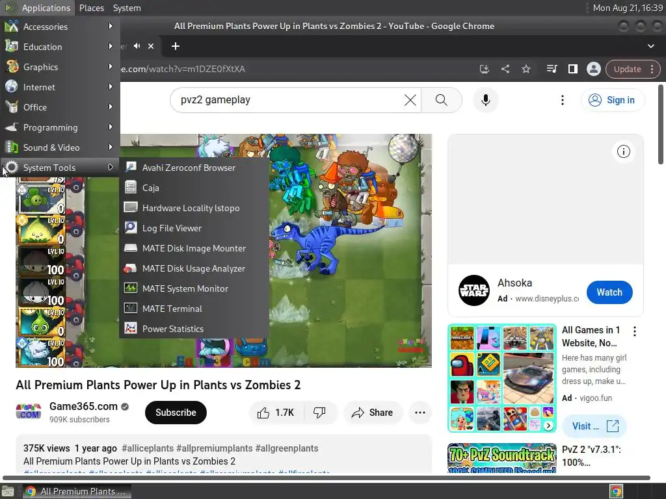Open the Chrome profile avatar
This screenshot has width=666, height=499.
[x=593, y=69]
